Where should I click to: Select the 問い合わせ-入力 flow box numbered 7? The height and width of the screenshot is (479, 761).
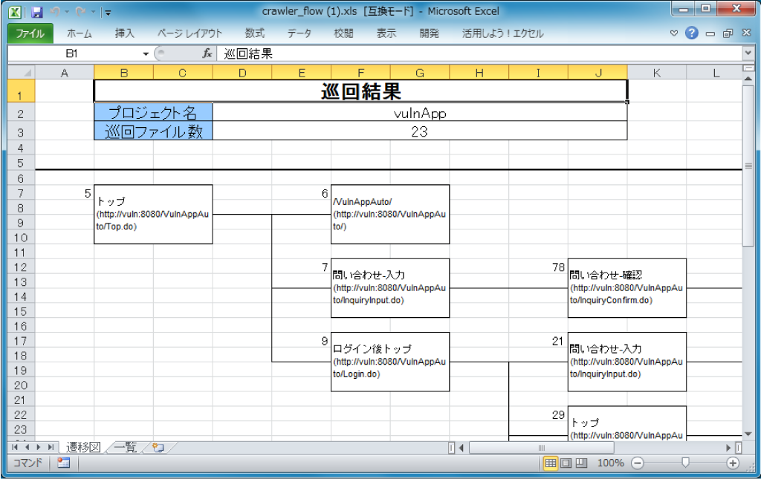(x=390, y=288)
